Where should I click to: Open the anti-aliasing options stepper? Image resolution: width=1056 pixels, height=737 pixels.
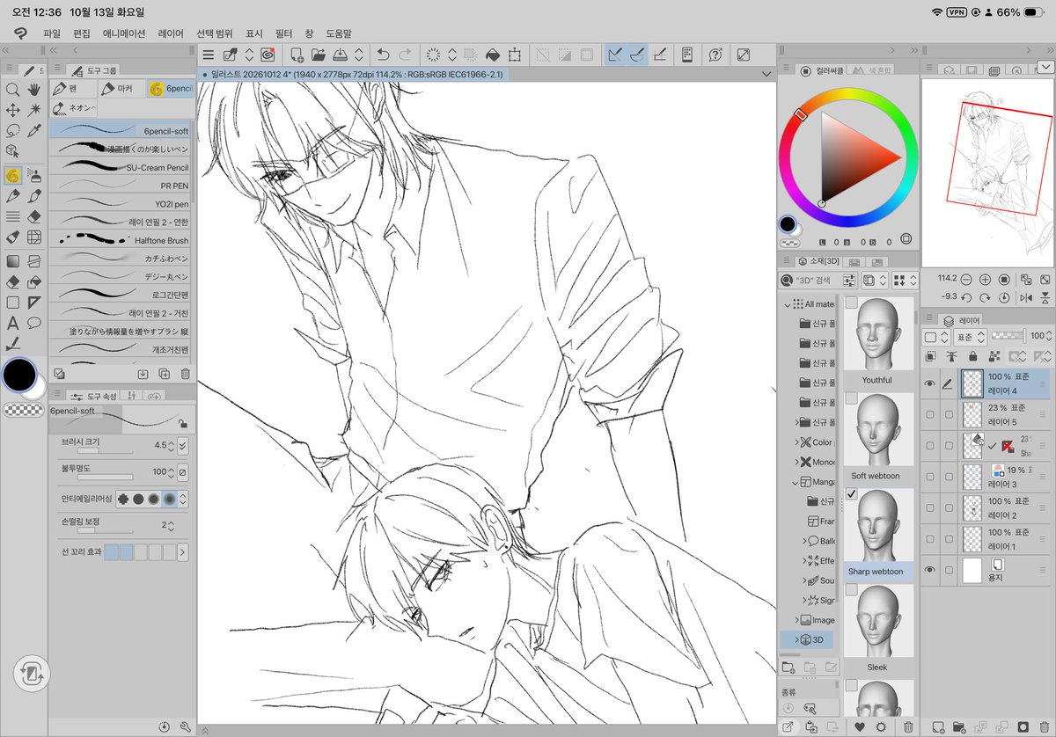183,499
